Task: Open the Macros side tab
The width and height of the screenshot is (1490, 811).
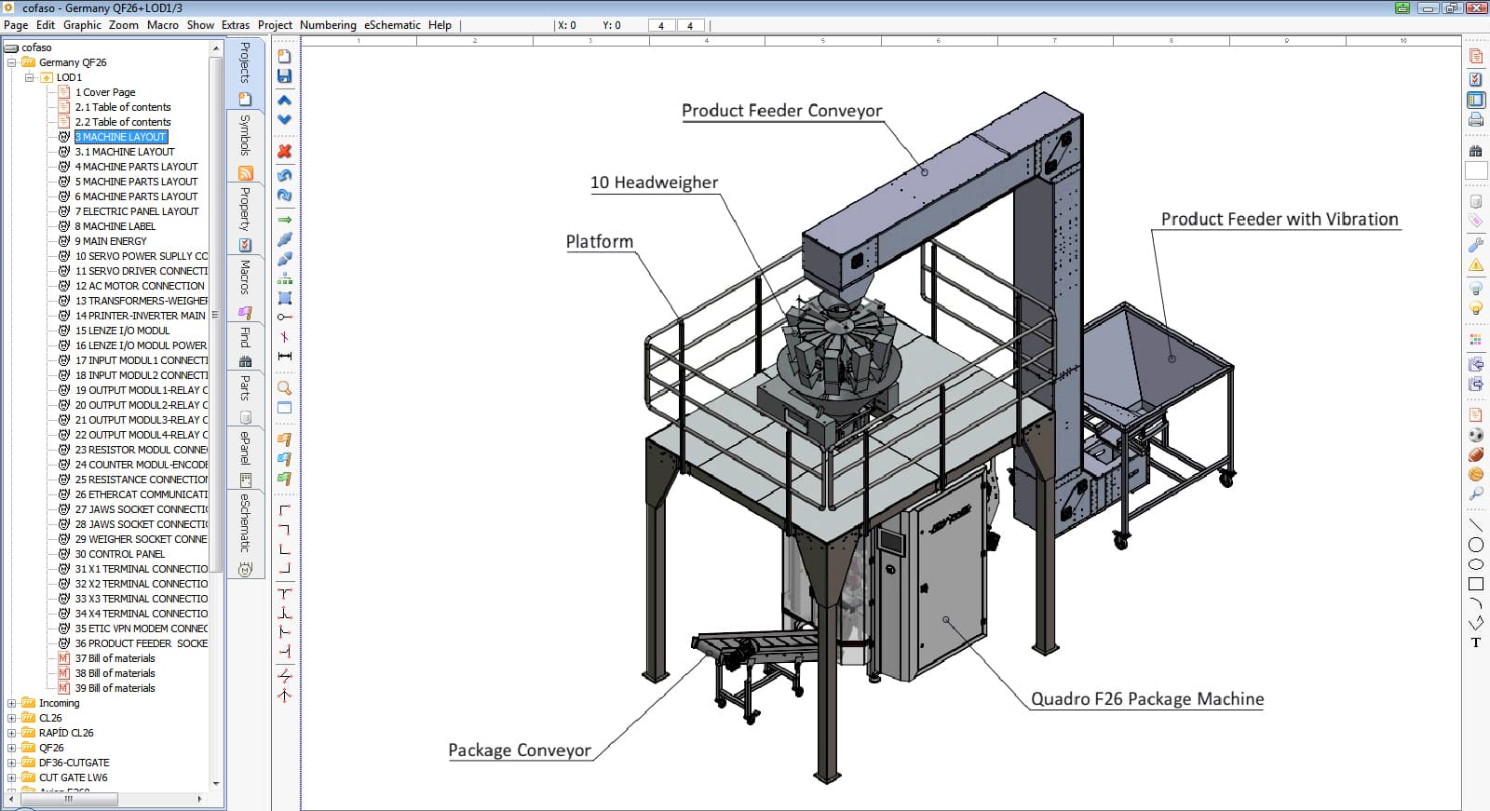Action: [245, 277]
